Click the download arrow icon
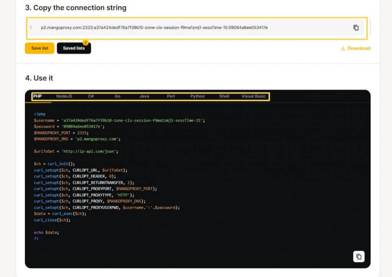Viewport: 392px width, 277px height. (x=343, y=49)
